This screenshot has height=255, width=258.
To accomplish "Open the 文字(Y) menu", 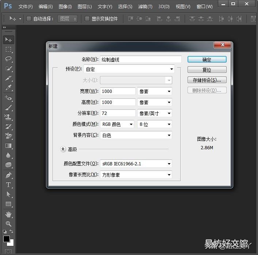I will (x=105, y=7).
